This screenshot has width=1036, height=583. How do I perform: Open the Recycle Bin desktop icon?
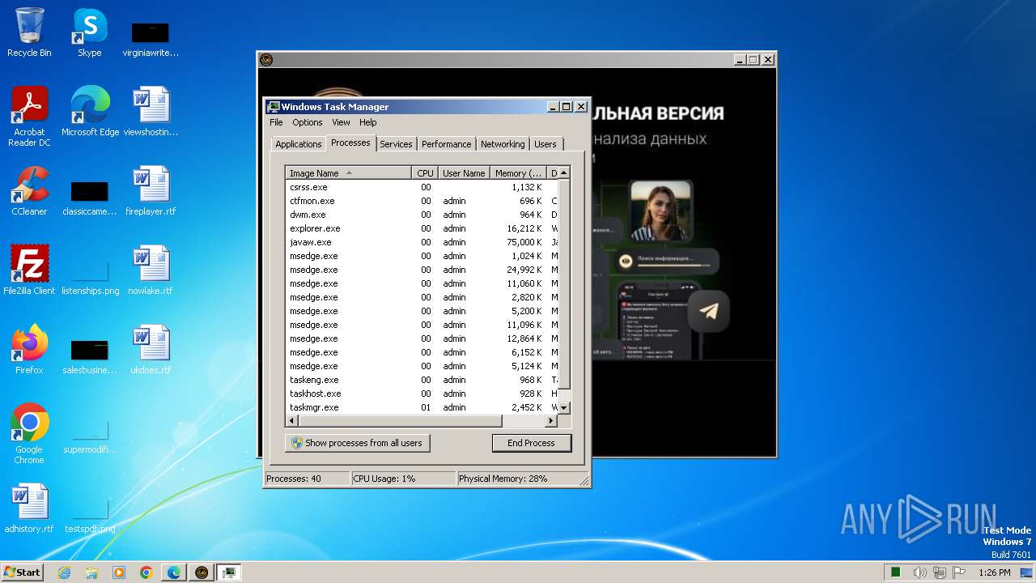[x=29, y=32]
